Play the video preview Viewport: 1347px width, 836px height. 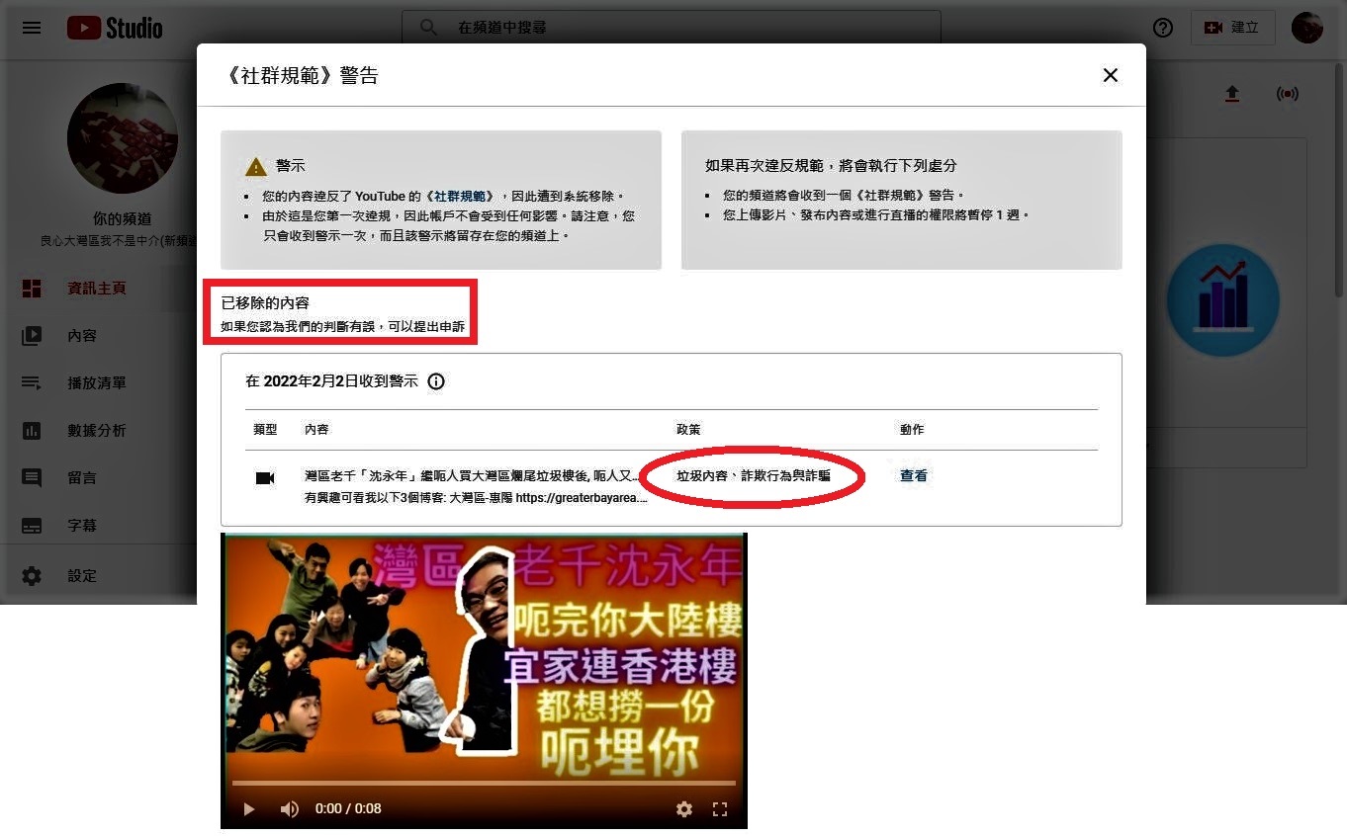click(249, 809)
